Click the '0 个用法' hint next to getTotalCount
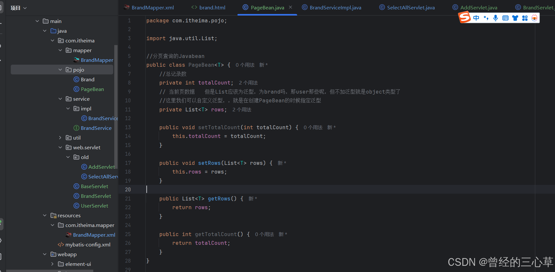Viewport: 555px width, 272px height. coord(264,234)
